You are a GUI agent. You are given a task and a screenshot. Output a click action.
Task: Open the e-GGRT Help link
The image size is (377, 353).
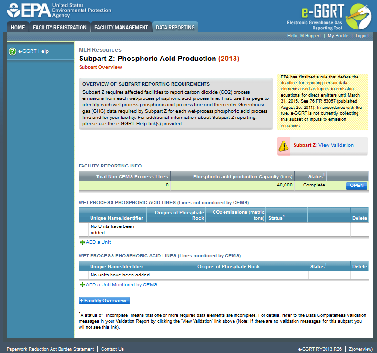tap(33, 51)
